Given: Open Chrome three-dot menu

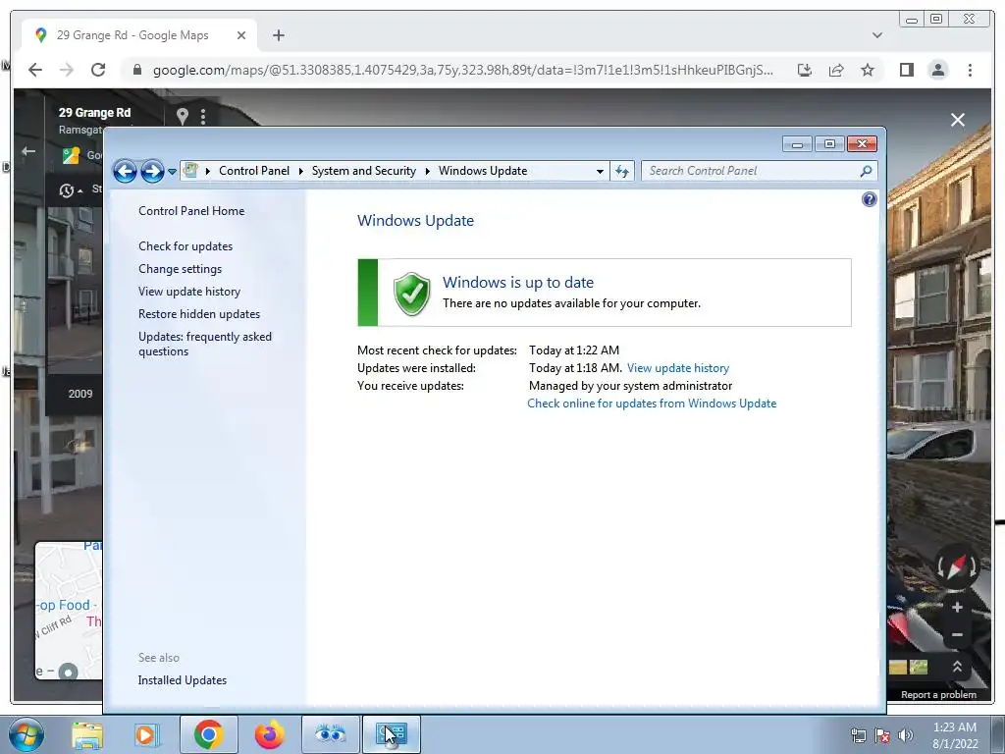Looking at the screenshot, I should 970,70.
